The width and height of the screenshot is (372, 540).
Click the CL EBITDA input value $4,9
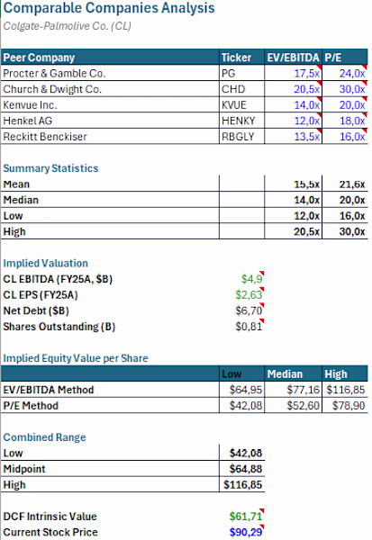click(x=241, y=279)
